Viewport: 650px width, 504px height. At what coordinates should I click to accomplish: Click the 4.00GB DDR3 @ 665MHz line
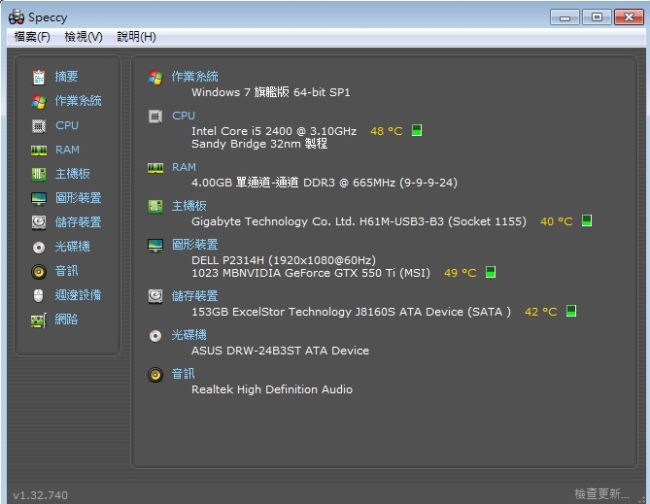(x=325, y=183)
